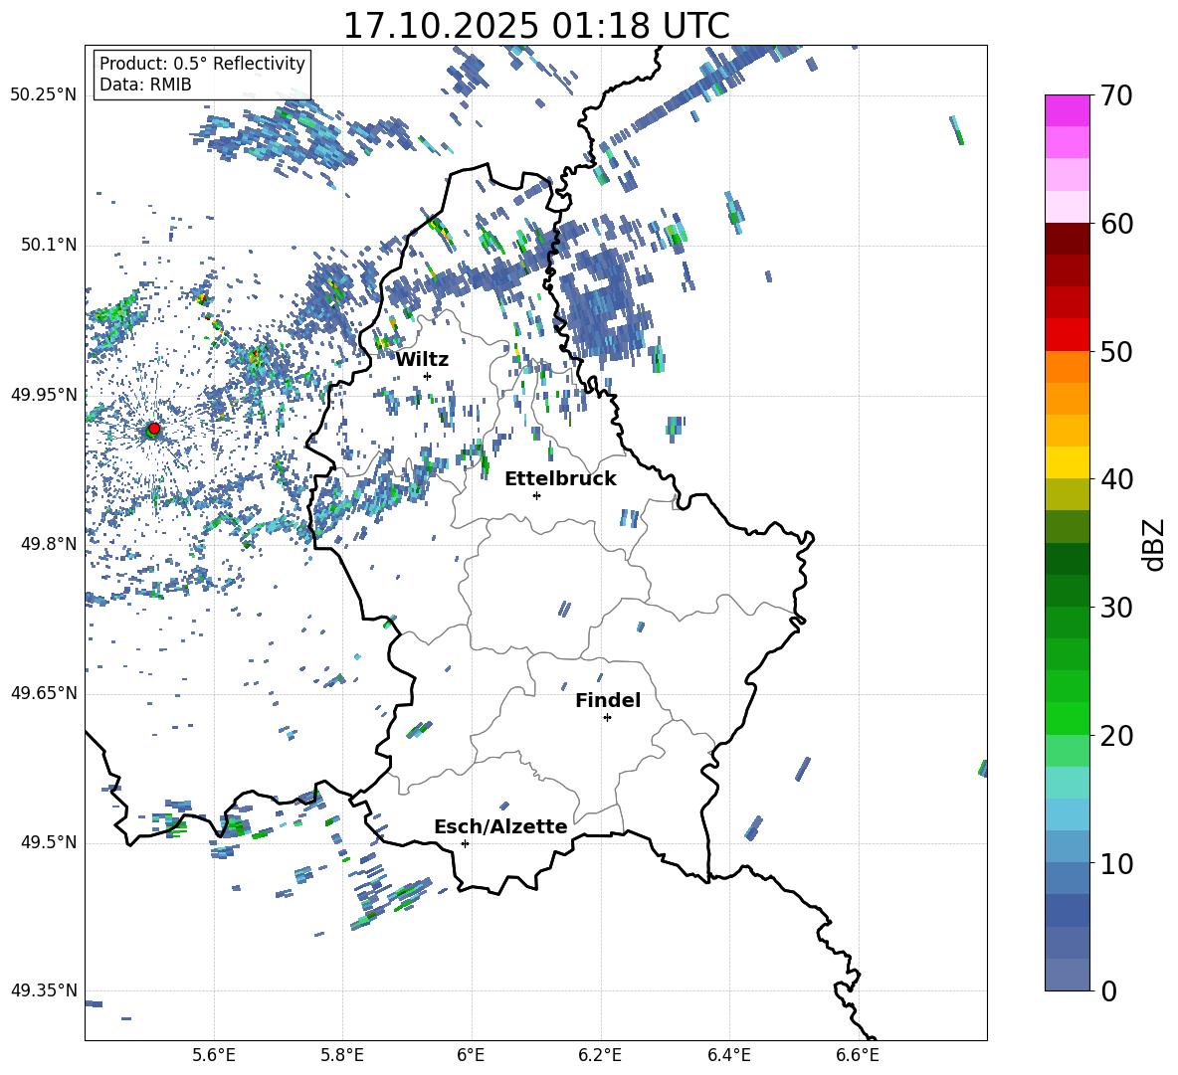Pick the bright red swatch just above 50 dBZ

pyautogui.click(x=1067, y=335)
